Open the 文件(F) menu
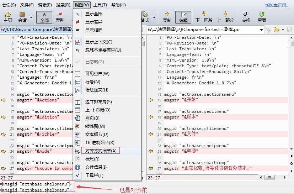 tap(27, 5)
